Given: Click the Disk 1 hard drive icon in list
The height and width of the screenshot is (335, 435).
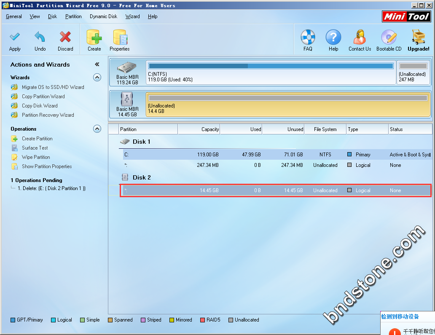Looking at the screenshot, I should point(125,142).
